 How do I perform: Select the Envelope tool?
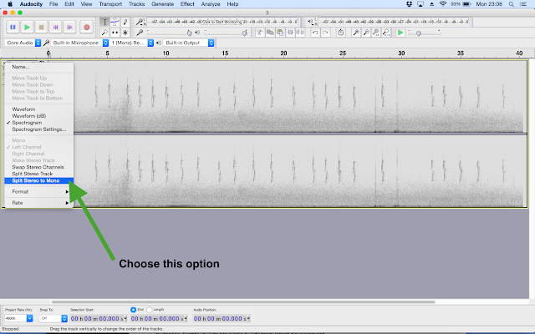[x=115, y=23]
